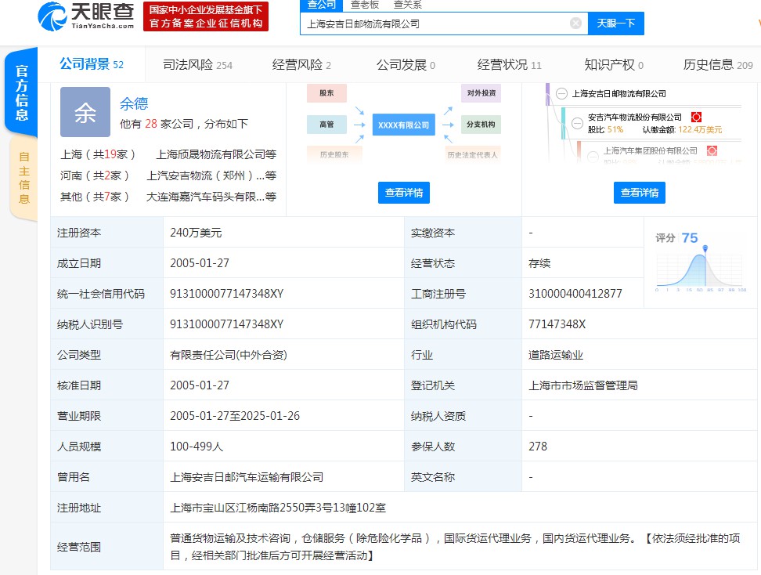761x575 pixels.
Task: Open the 查公司 search tab
Action: [321, 5]
